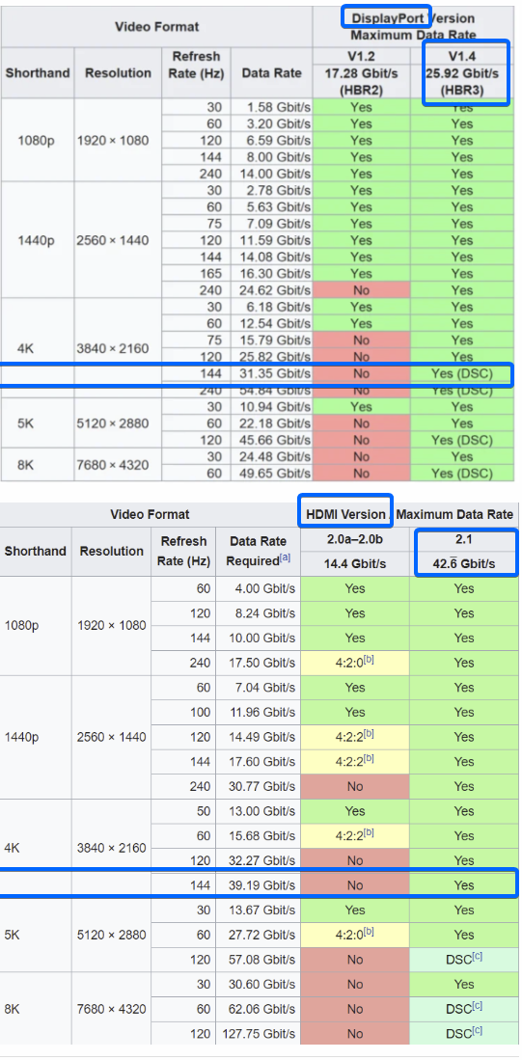
Task: Click the 'V1.4' column header
Action: 462,57
